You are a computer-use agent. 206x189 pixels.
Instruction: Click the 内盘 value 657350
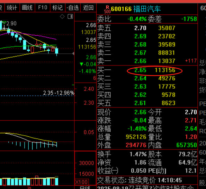click(x=187, y=145)
